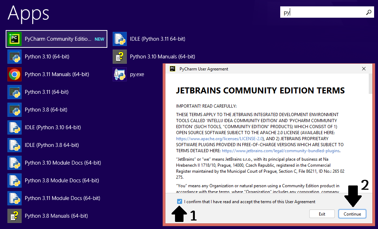Open Python 3.11 Manuals Chrome icon

pyautogui.click(x=15, y=74)
